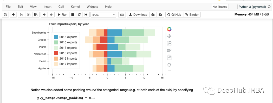
Task: Open the Code cell type dropdown
Action: [103, 15]
